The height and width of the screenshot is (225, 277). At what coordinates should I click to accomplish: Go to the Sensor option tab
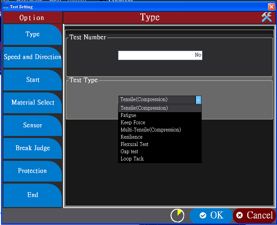click(33, 125)
